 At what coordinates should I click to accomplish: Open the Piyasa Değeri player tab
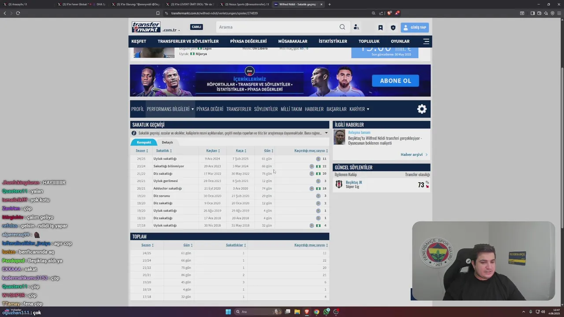[210, 109]
